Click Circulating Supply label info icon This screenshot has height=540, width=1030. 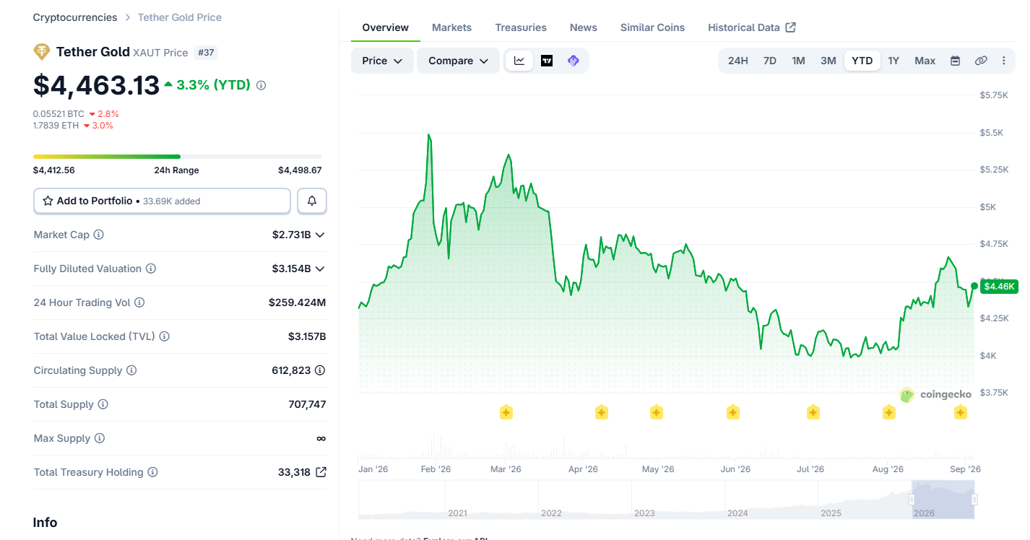click(x=131, y=370)
